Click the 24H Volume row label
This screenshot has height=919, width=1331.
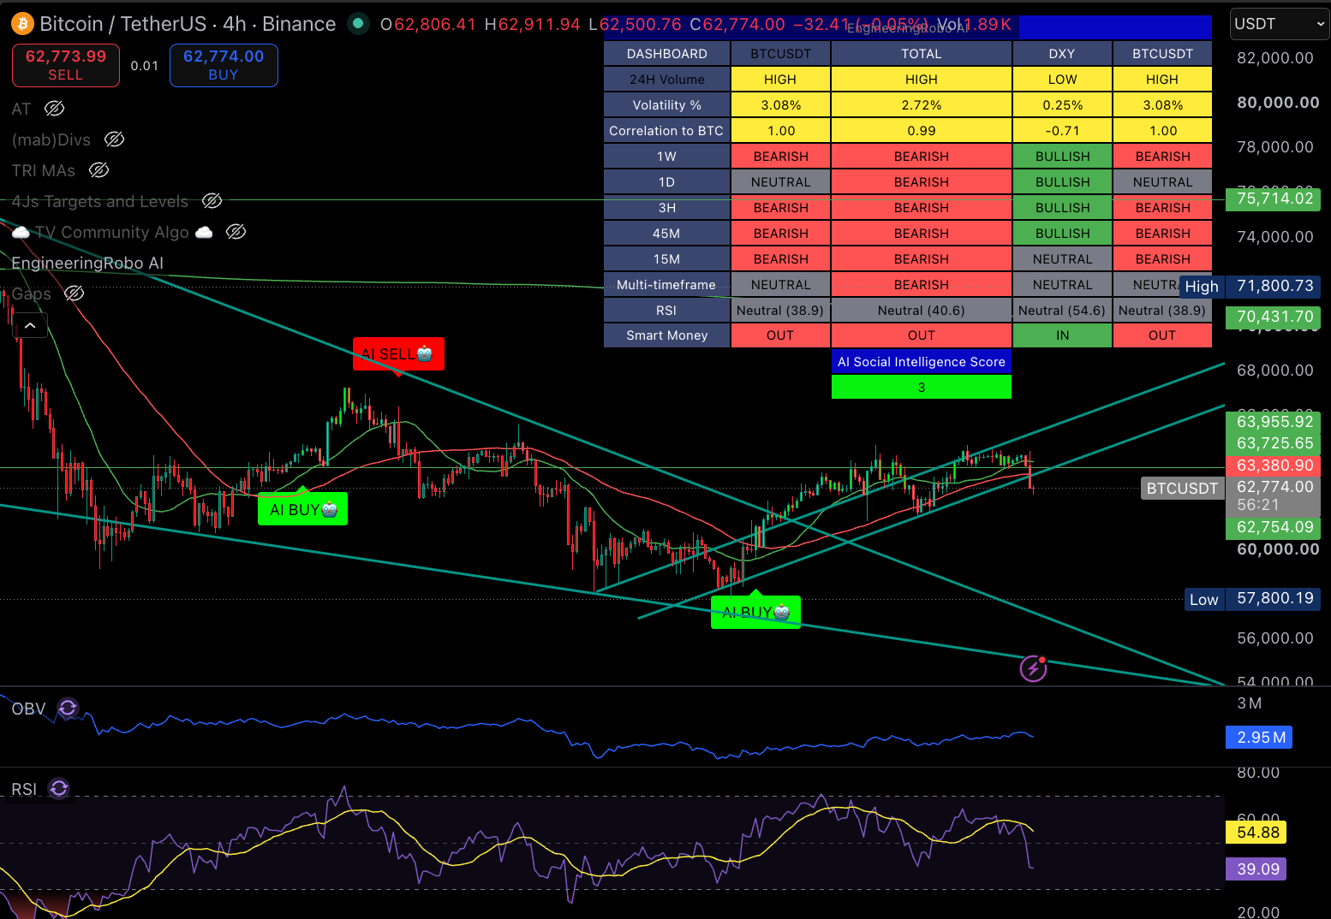(x=667, y=79)
